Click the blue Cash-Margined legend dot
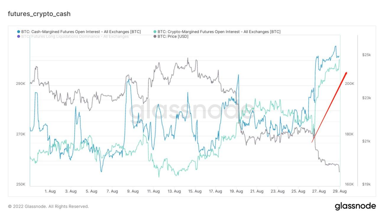384x216 pixels. coord(19,32)
